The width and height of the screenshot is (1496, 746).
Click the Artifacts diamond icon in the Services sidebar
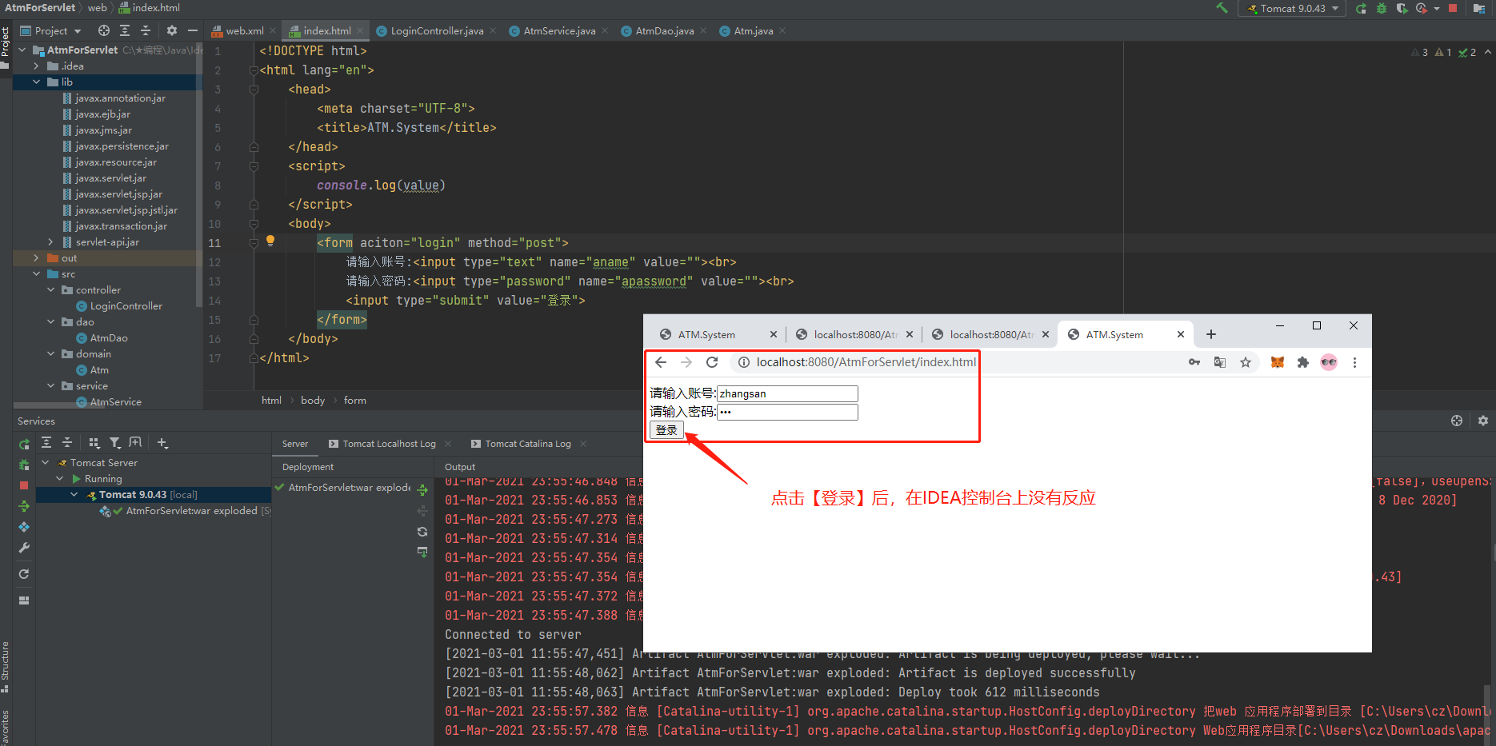coord(24,527)
